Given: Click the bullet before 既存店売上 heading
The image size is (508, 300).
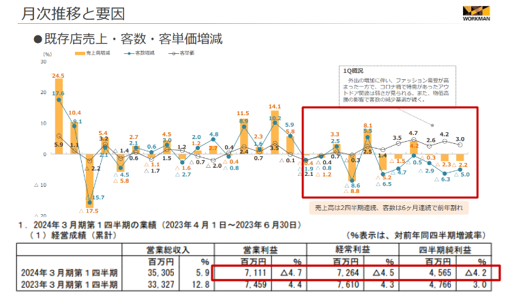Looking at the screenshot, I should (x=38, y=38).
